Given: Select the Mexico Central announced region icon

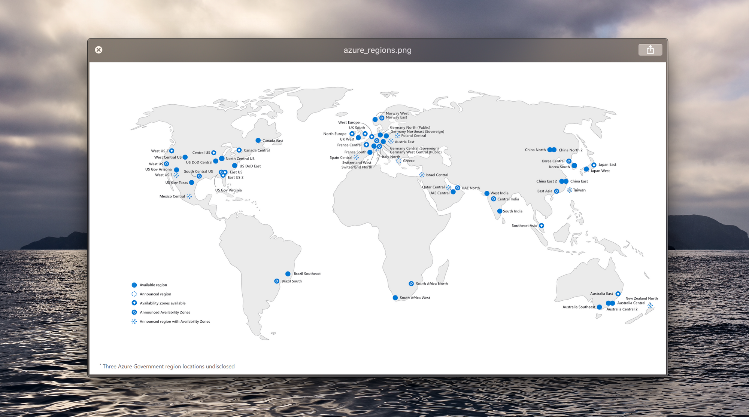Looking at the screenshot, I should tap(189, 196).
